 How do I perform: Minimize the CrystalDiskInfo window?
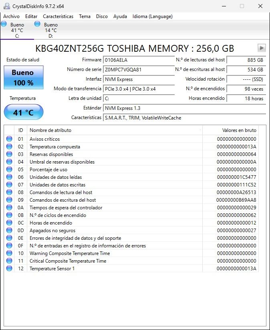(x=224, y=6)
